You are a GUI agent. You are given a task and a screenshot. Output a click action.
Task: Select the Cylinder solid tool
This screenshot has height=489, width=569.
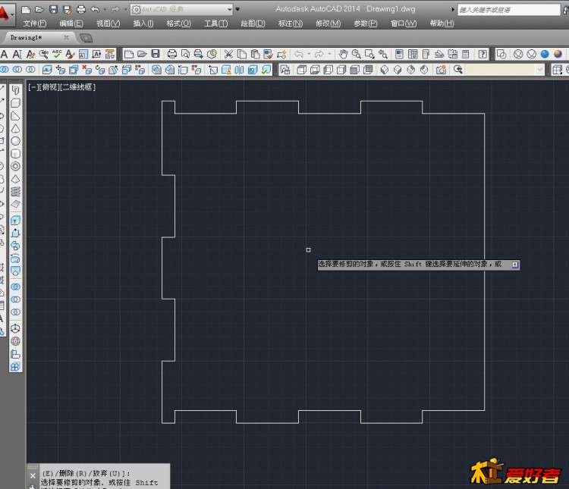point(15,154)
